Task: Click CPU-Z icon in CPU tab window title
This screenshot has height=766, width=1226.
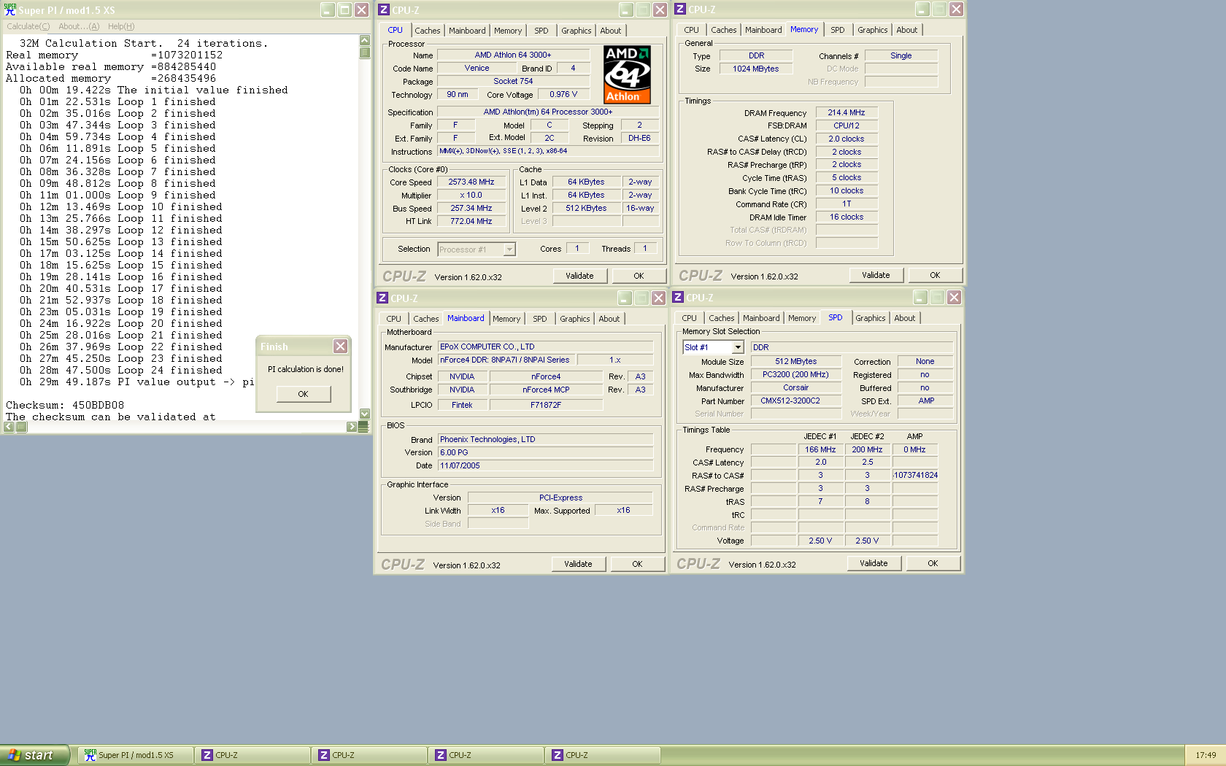Action: point(384,9)
